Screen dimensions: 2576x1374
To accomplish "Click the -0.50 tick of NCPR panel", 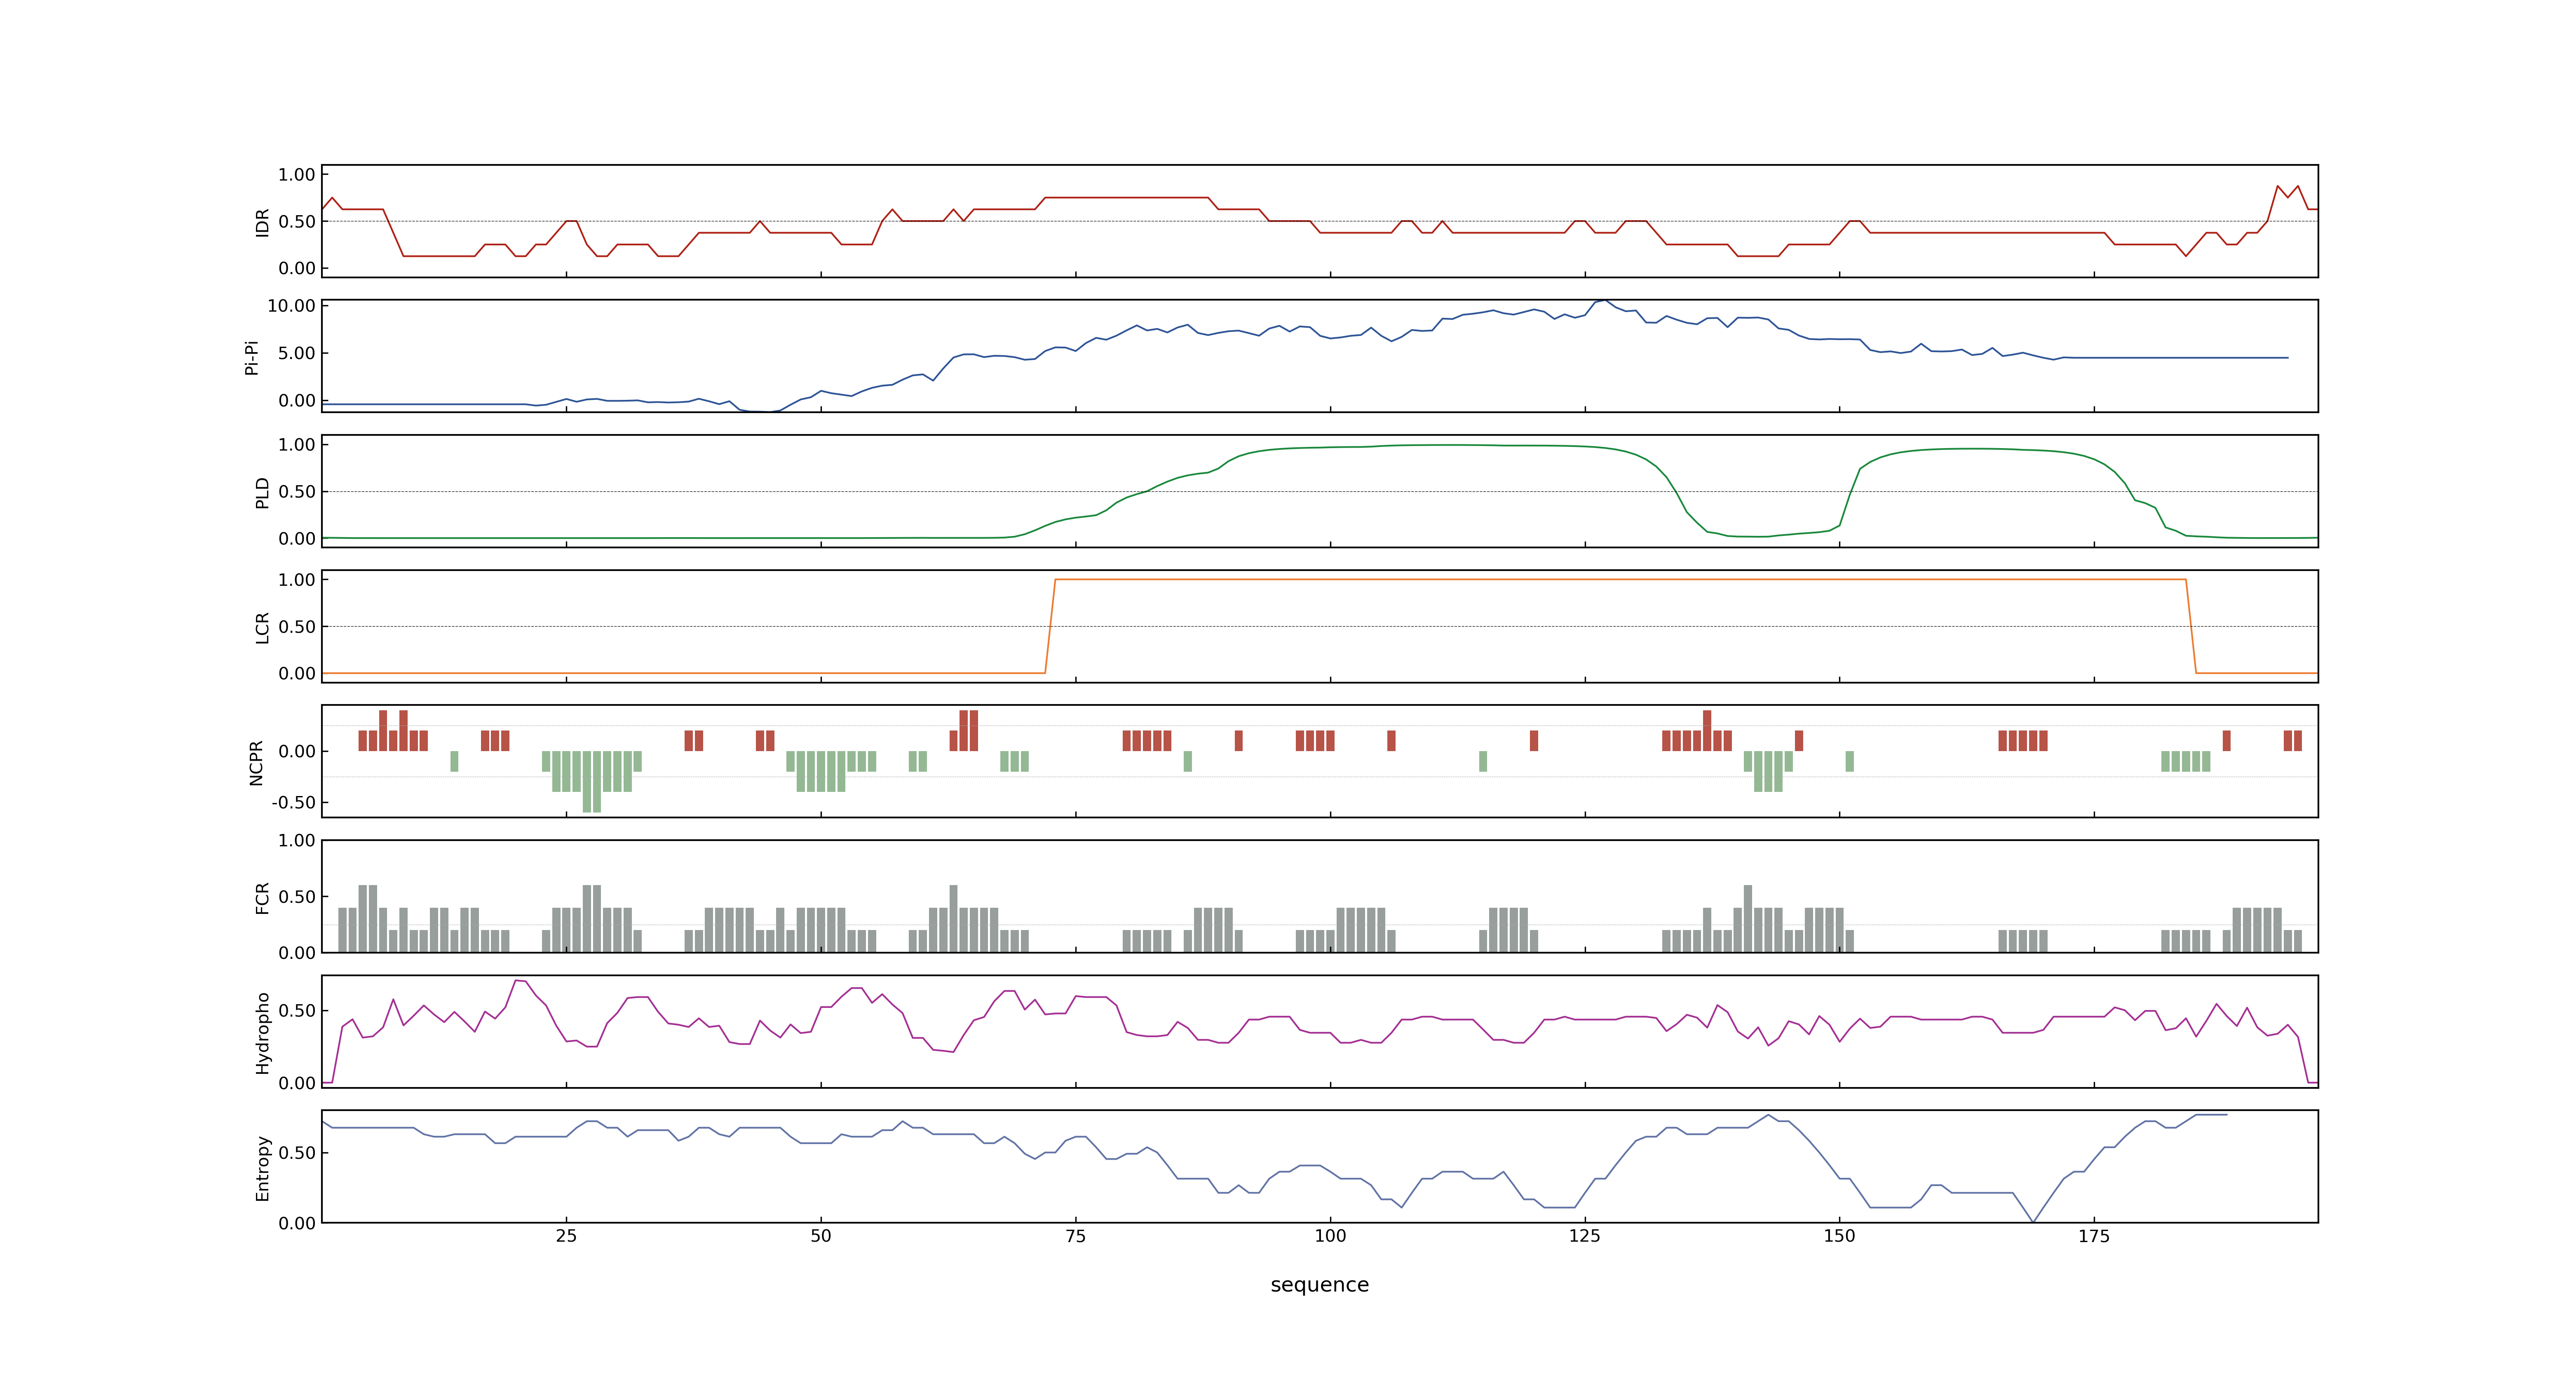I will pos(293,803).
